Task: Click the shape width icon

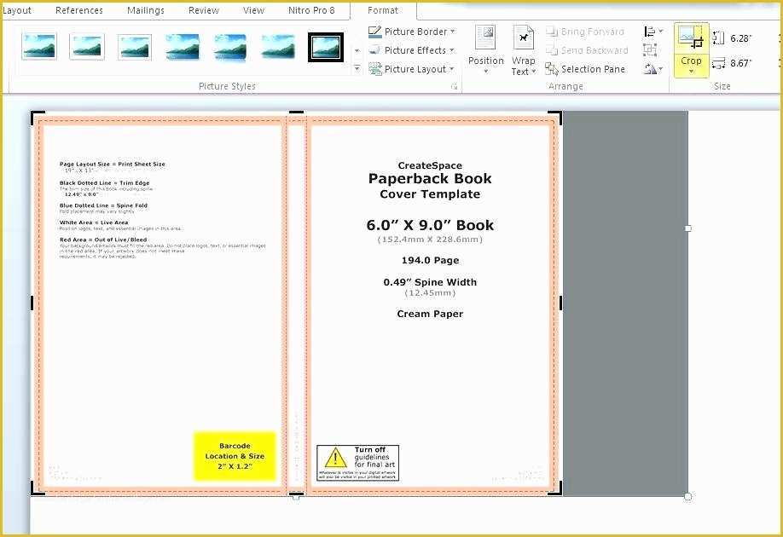Action: (718, 63)
